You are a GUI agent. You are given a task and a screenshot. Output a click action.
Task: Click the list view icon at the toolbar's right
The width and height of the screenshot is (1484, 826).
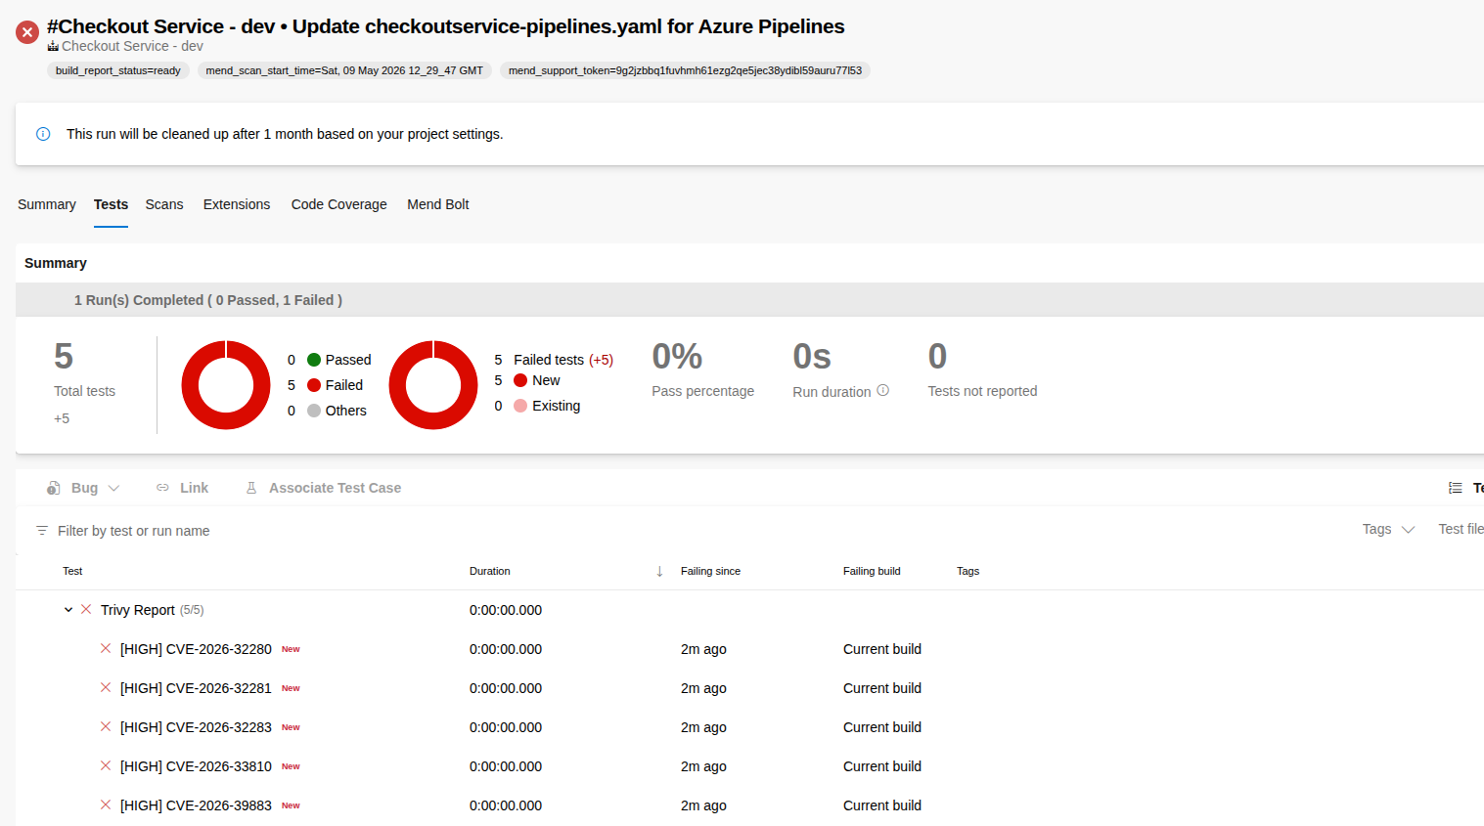point(1456,488)
